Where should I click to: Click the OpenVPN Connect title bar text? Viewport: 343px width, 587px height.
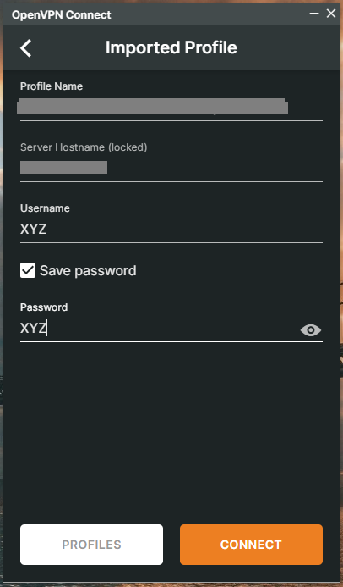[61, 14]
